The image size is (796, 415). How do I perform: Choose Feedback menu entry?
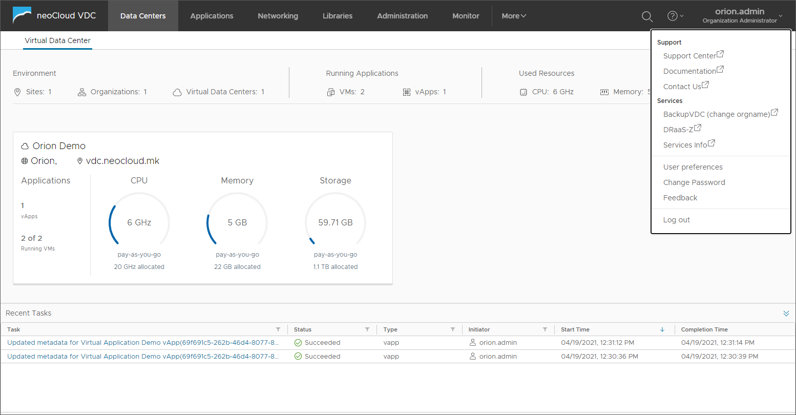(680, 198)
